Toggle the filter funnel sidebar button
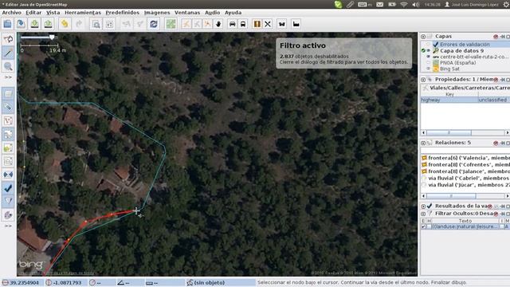 [8, 201]
